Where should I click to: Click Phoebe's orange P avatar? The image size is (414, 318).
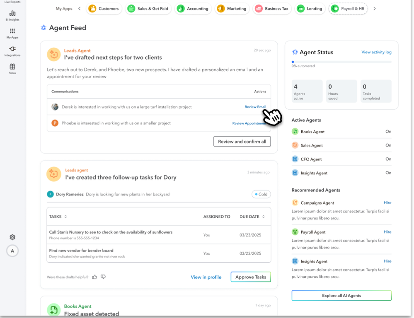[55, 123]
